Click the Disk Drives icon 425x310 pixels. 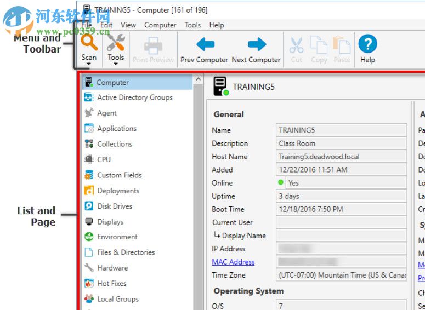pos(89,206)
